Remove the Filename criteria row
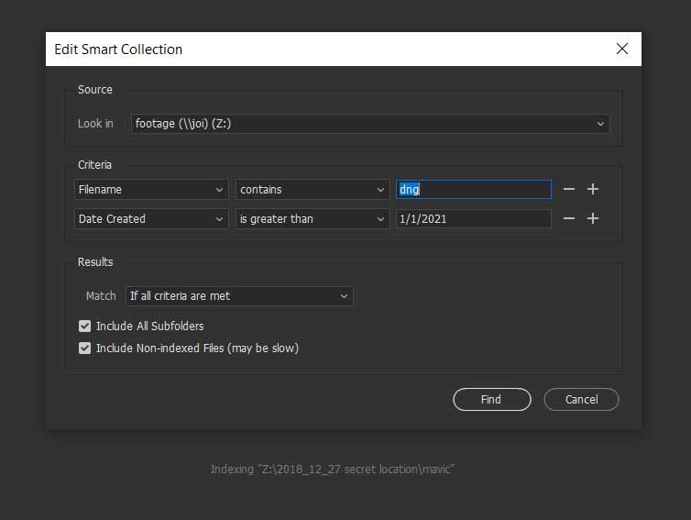Image resolution: width=691 pixels, height=520 pixels. (x=569, y=189)
